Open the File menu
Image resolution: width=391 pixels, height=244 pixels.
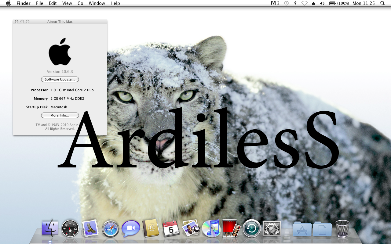(39, 3)
